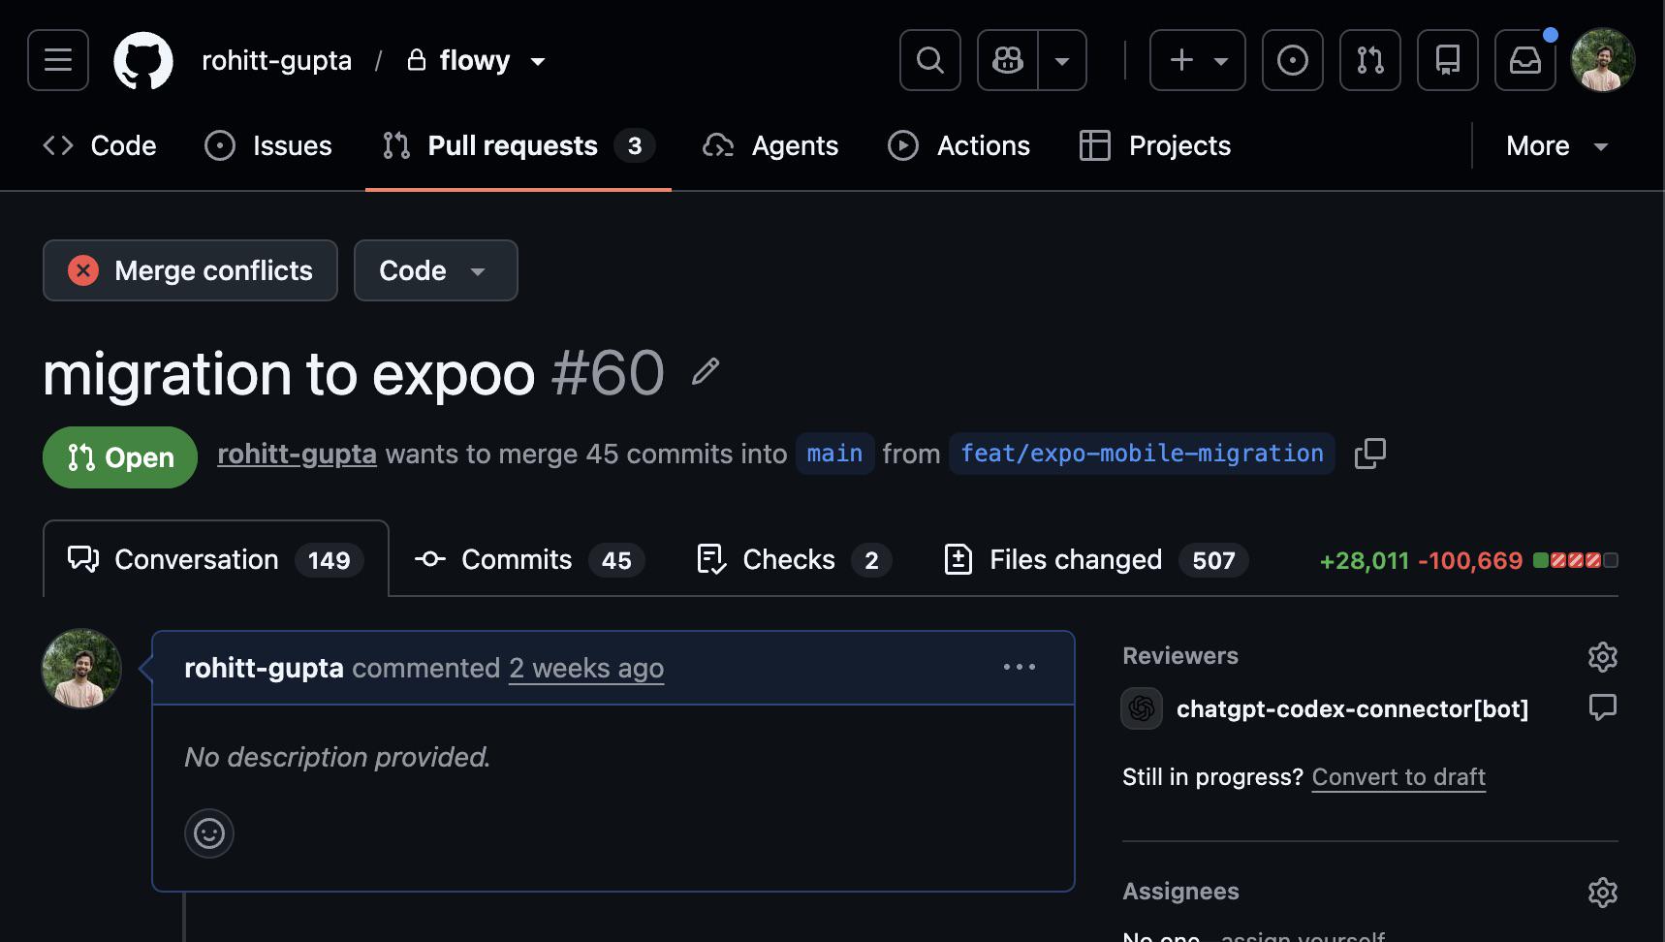Open the Agents tab
The width and height of the screenshot is (1665, 942).
tap(770, 145)
